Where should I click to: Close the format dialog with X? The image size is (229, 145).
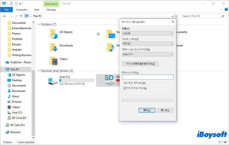click(173, 22)
